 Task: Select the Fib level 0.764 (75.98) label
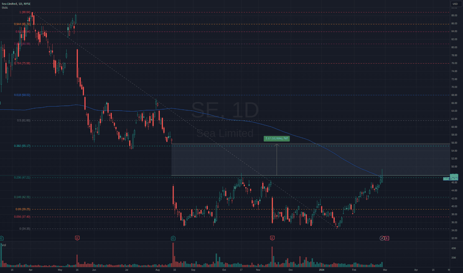(22, 63)
